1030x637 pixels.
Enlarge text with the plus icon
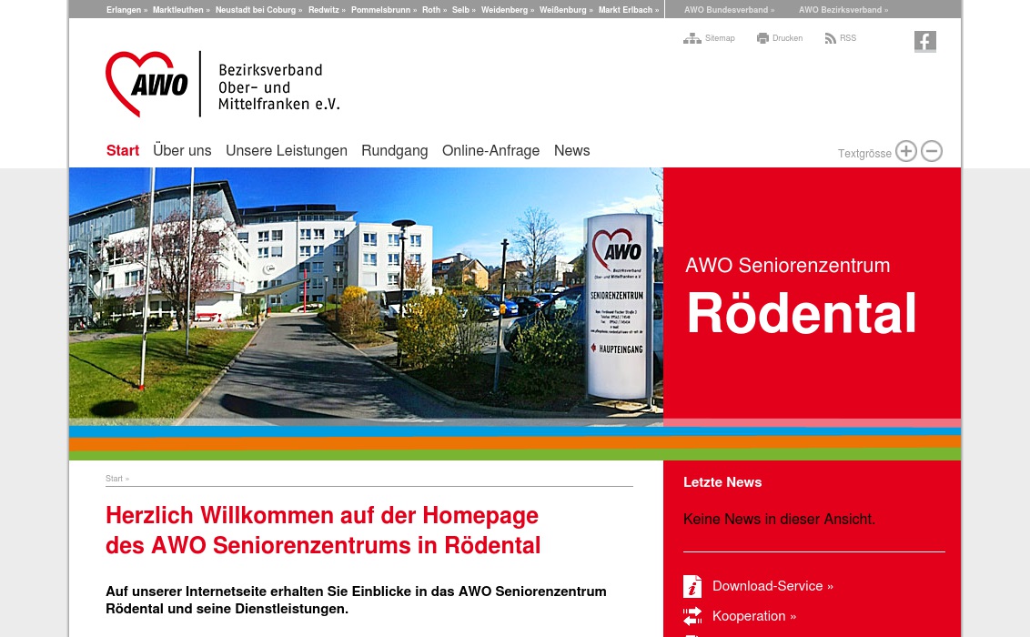coord(906,151)
